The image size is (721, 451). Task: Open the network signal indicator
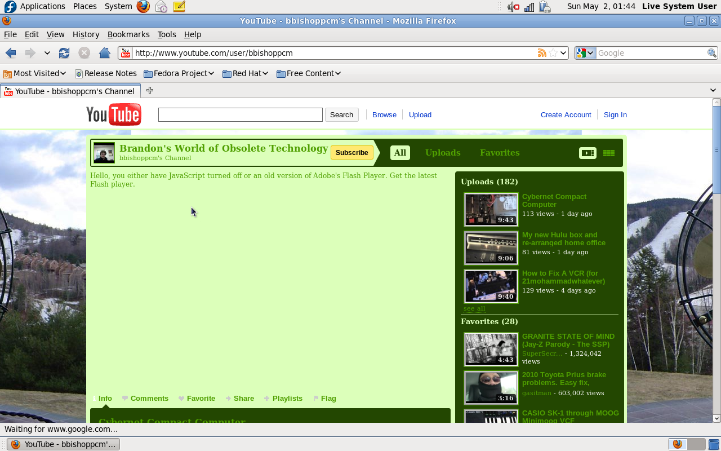pos(529,7)
